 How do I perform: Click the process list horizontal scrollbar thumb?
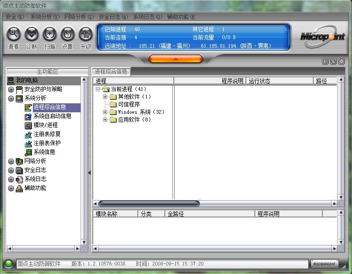(x=149, y=203)
